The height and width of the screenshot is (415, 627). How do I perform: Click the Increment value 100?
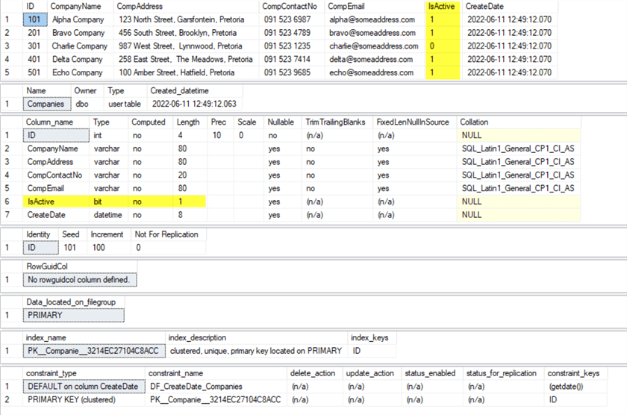99,248
